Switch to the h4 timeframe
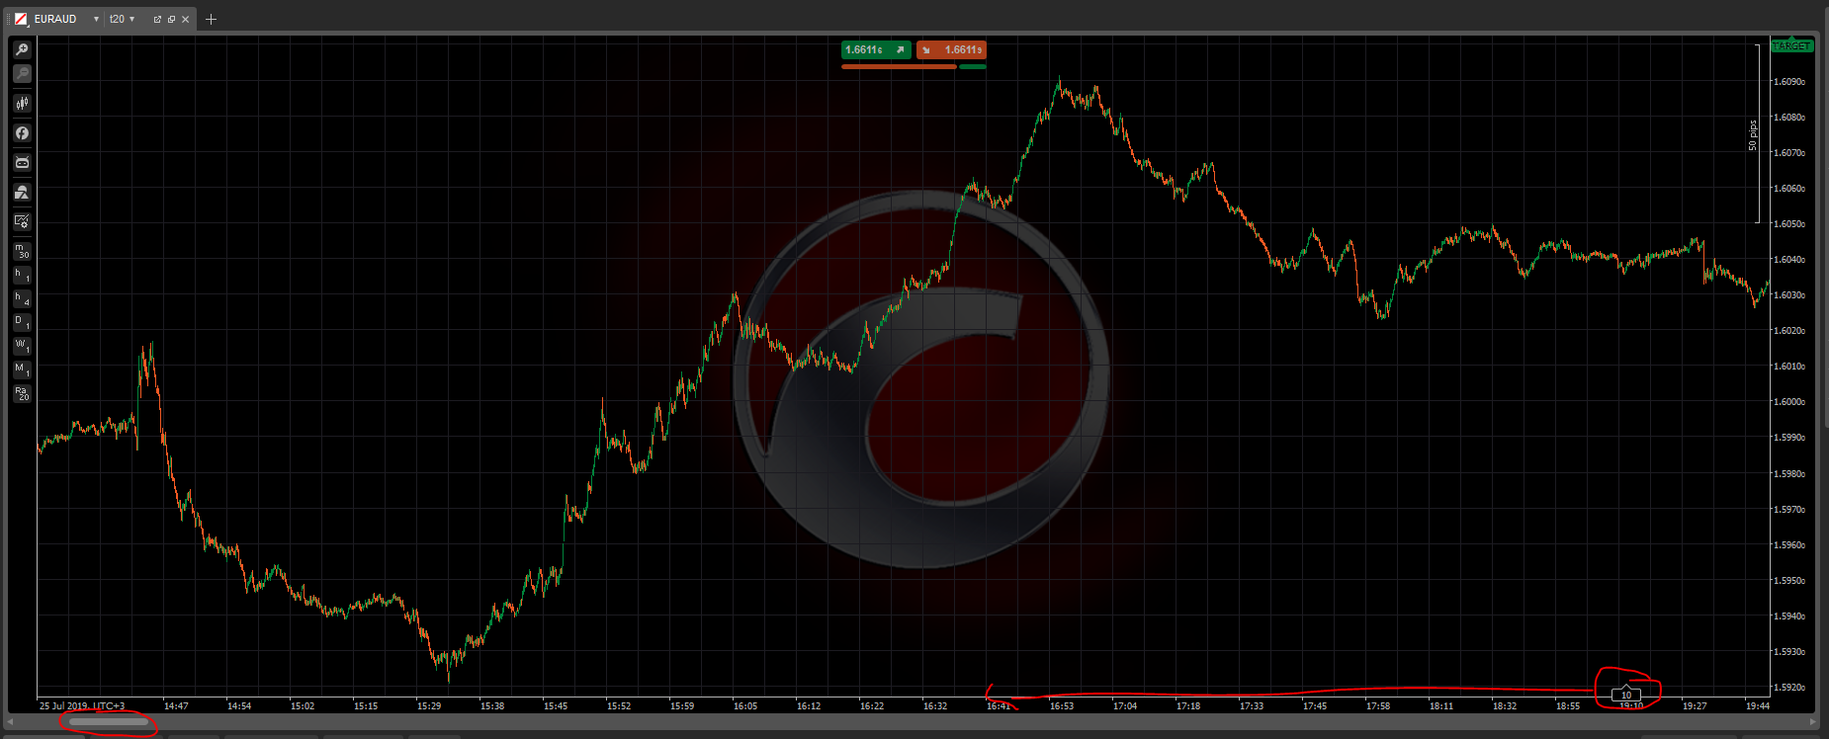 coord(22,298)
